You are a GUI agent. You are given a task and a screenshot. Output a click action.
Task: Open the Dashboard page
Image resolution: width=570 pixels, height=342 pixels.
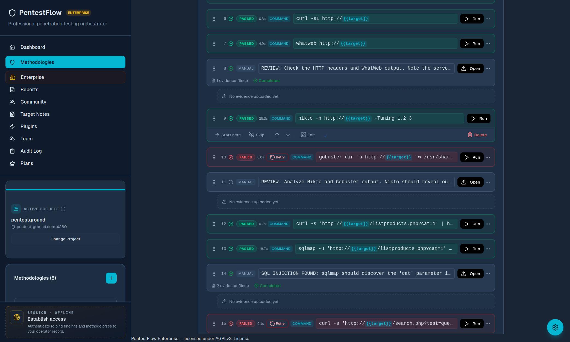65,47
